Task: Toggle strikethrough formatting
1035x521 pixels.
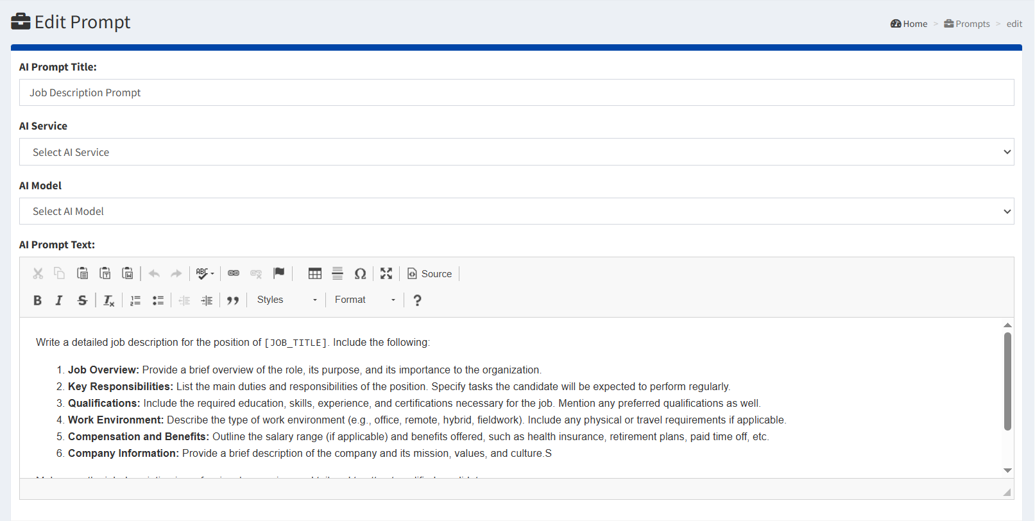Action: 82,300
